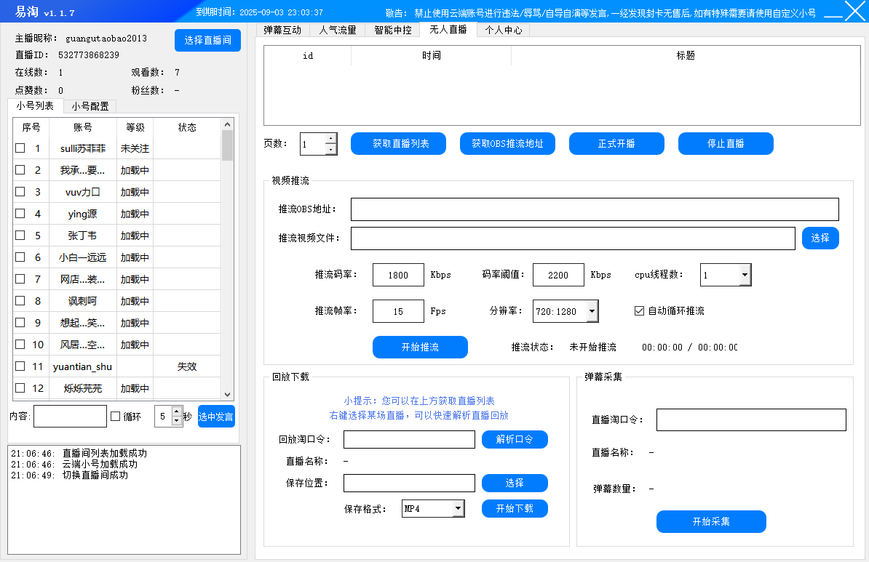Image resolution: width=869 pixels, height=562 pixels.
Task: Open the 个人中心 tab
Action: (x=503, y=30)
